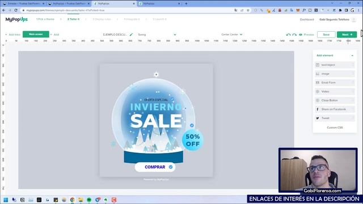
Task: Open the Add Intro dropdown arrow
Action: 6,35
